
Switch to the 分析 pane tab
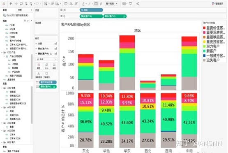point(20,10)
